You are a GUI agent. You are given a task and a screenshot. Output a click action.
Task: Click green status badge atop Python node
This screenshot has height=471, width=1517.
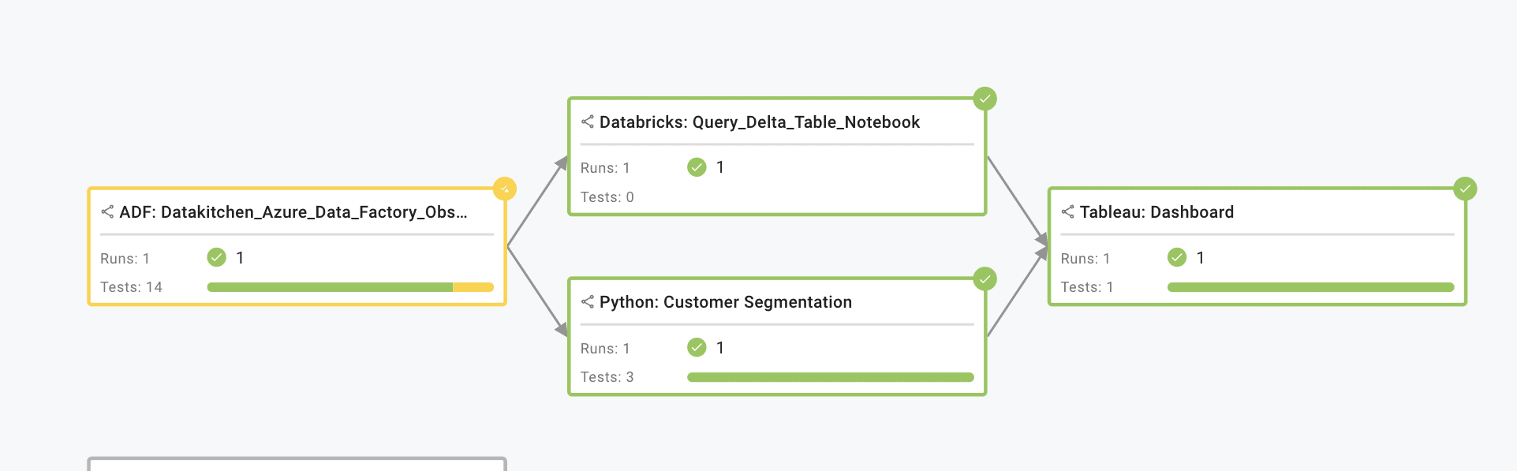(985, 278)
